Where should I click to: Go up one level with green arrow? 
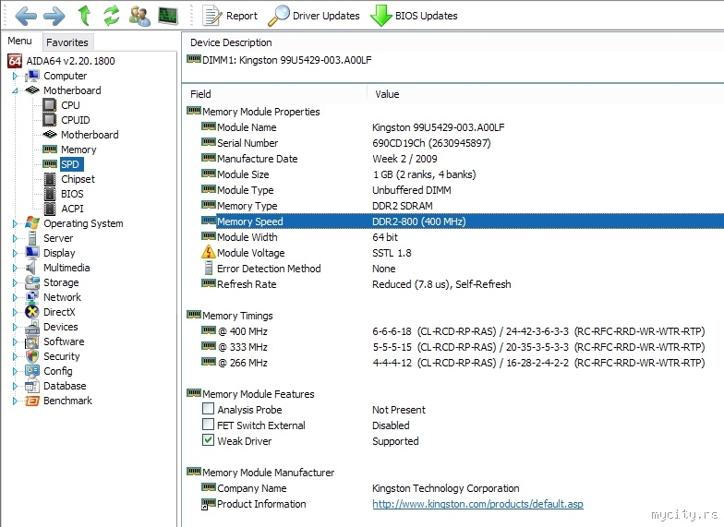click(x=84, y=15)
